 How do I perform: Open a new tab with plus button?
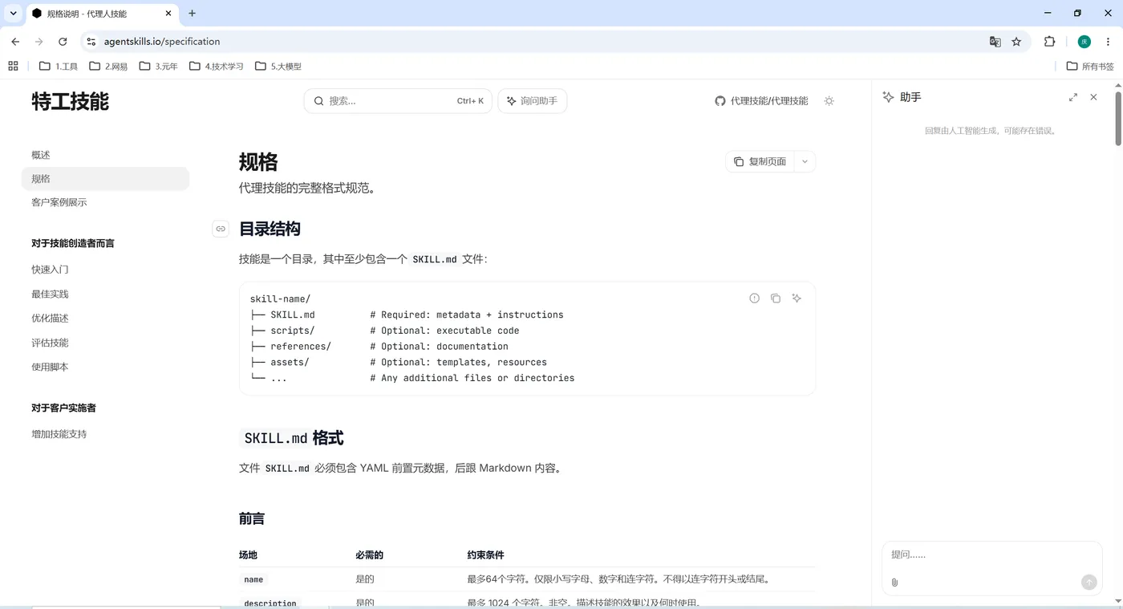192,13
